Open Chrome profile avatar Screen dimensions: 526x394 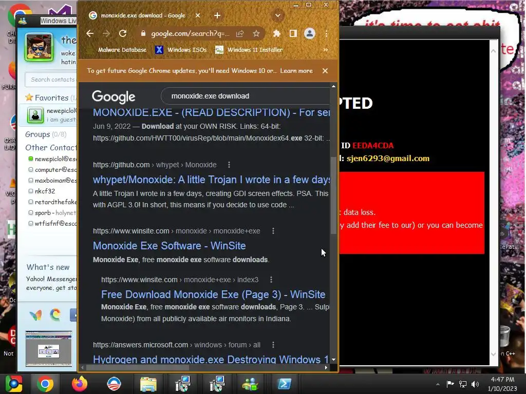click(310, 33)
